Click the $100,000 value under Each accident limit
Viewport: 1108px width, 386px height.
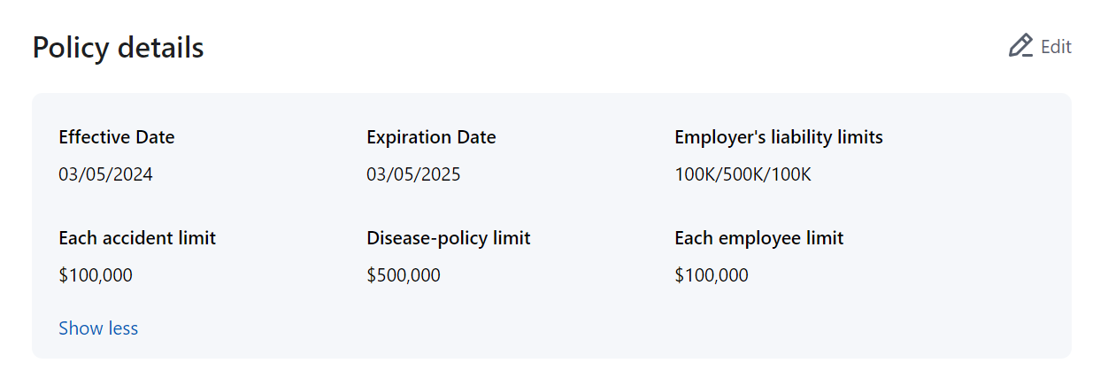pos(96,275)
